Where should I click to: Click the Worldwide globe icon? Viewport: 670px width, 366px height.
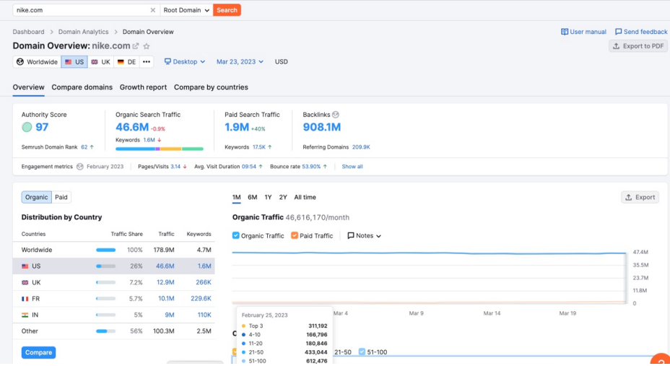20,62
